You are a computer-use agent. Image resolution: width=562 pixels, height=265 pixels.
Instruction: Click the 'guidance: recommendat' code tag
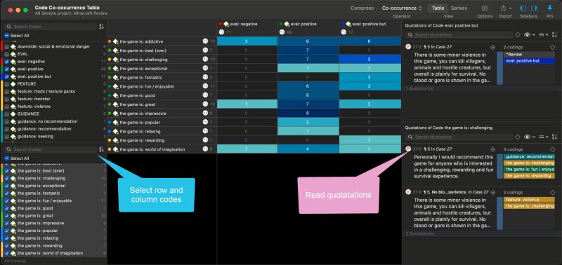tap(529, 156)
